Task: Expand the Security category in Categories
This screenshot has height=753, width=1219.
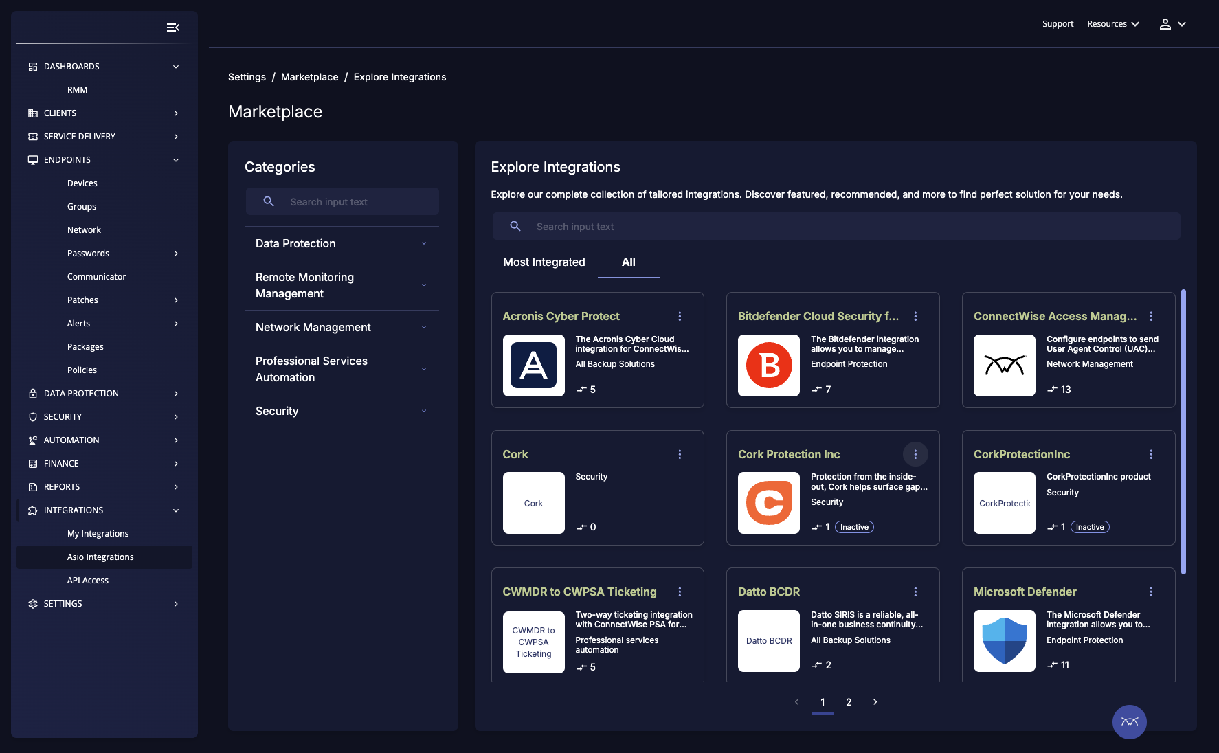Action: pyautogui.click(x=342, y=411)
